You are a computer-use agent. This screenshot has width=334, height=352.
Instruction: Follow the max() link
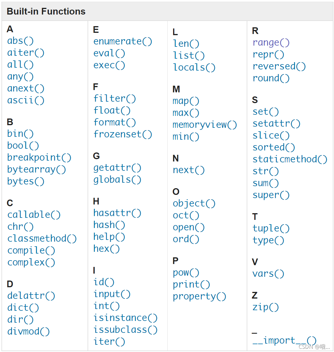[x=186, y=113]
